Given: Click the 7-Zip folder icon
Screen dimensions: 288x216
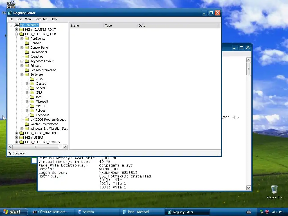Looking at the screenshot, I should (x=32, y=79).
